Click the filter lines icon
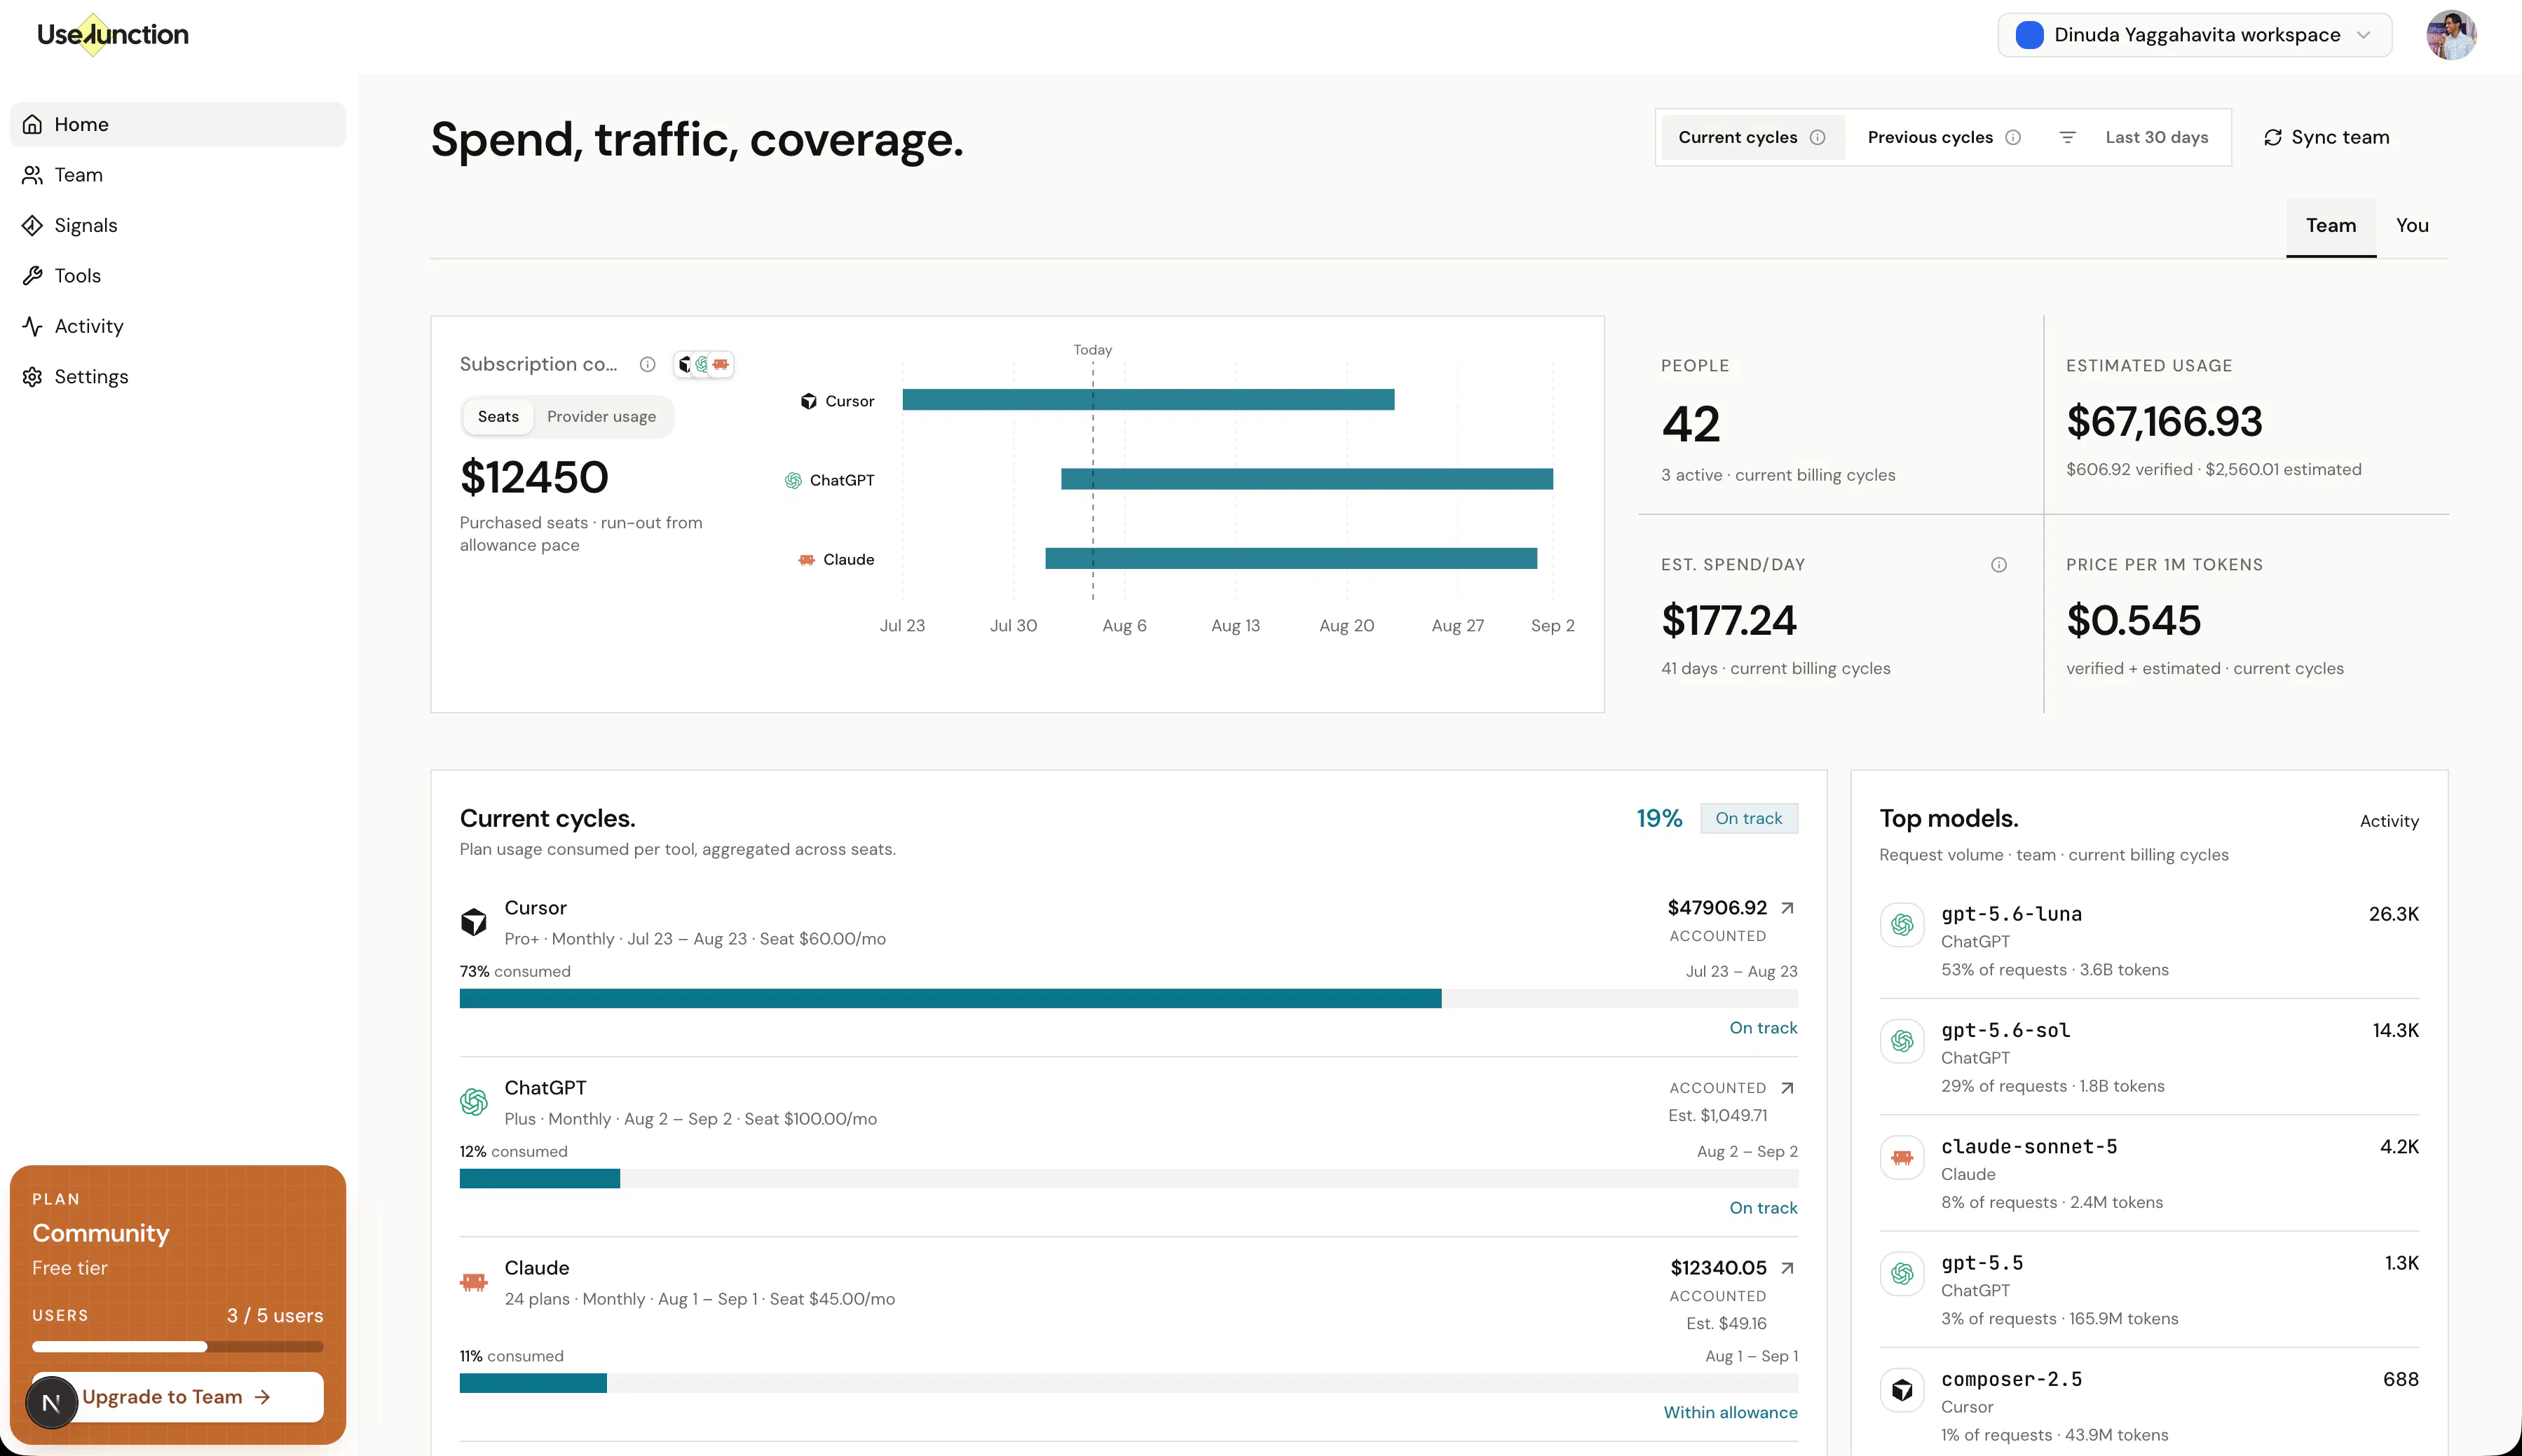2522x1456 pixels. pos(2068,137)
